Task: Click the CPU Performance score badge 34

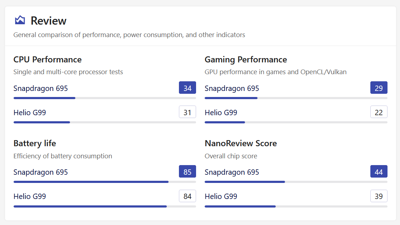Action: point(187,88)
